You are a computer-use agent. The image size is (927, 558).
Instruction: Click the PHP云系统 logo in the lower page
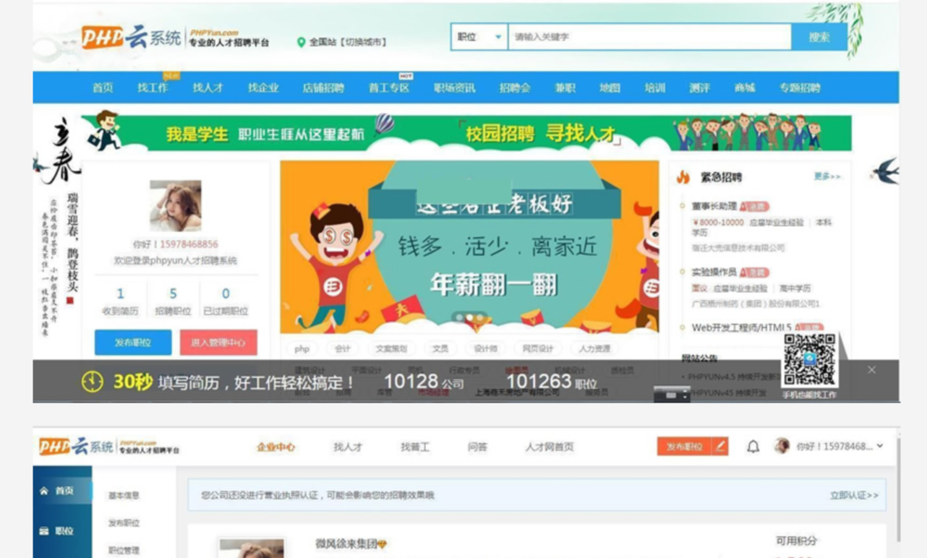pyautogui.click(x=76, y=447)
